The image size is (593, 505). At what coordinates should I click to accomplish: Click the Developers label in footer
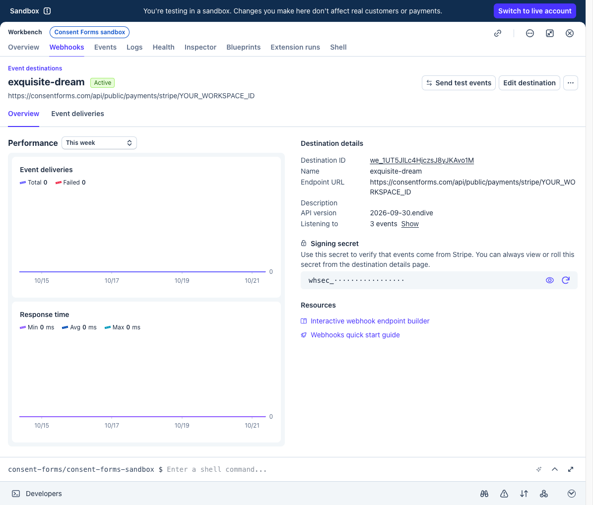(44, 494)
